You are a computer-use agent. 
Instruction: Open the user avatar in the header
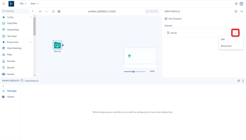[241, 4]
